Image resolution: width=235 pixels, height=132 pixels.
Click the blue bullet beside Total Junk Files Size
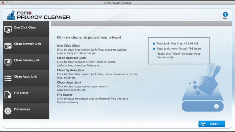(154, 44)
